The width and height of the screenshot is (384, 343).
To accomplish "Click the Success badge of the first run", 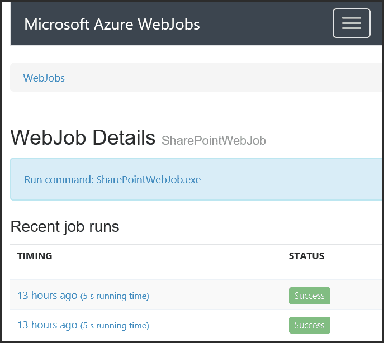I will coord(309,296).
